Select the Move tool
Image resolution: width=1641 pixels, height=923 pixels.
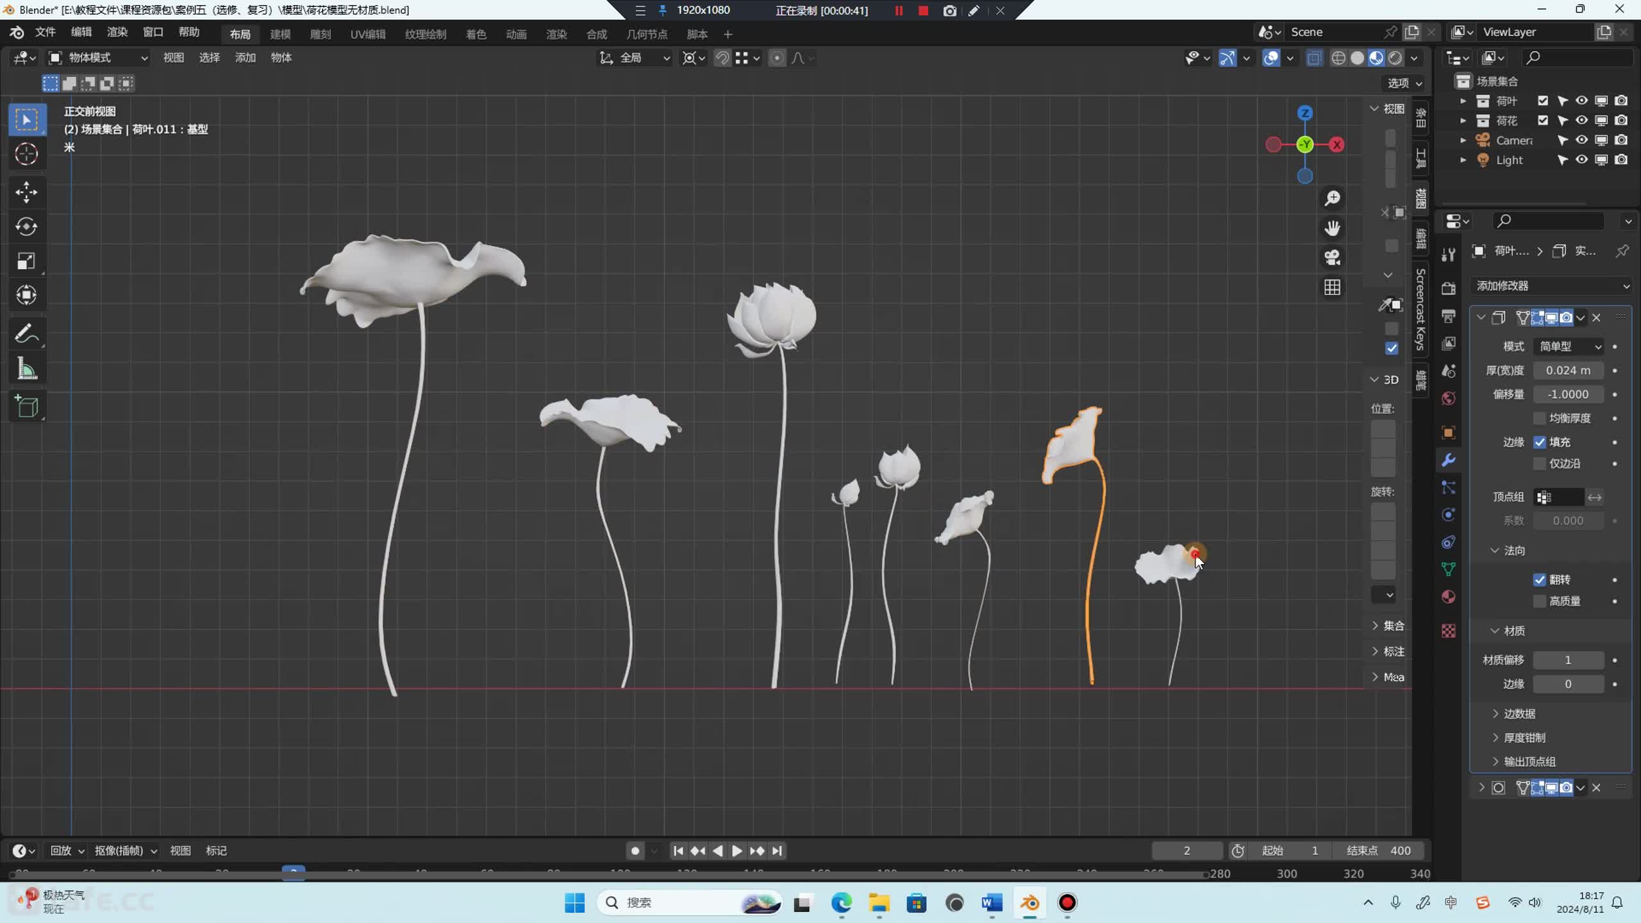[26, 192]
